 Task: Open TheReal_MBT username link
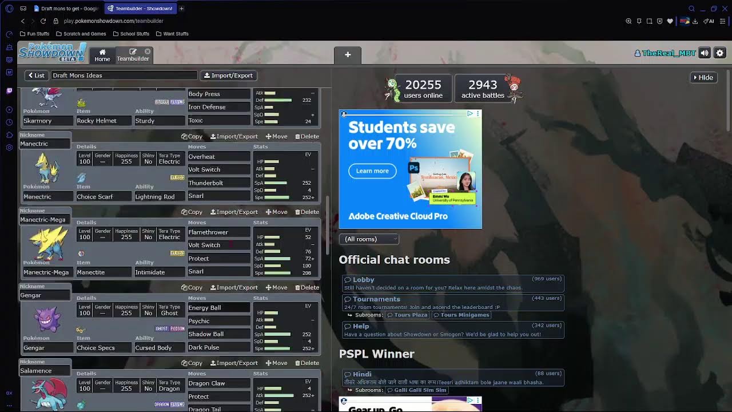point(665,53)
